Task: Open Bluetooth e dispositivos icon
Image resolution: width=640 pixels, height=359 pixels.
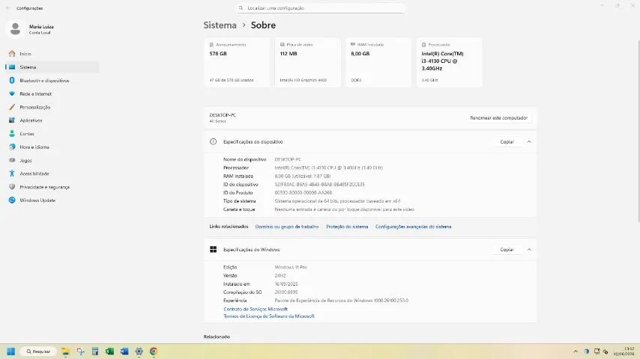Action: [12, 80]
